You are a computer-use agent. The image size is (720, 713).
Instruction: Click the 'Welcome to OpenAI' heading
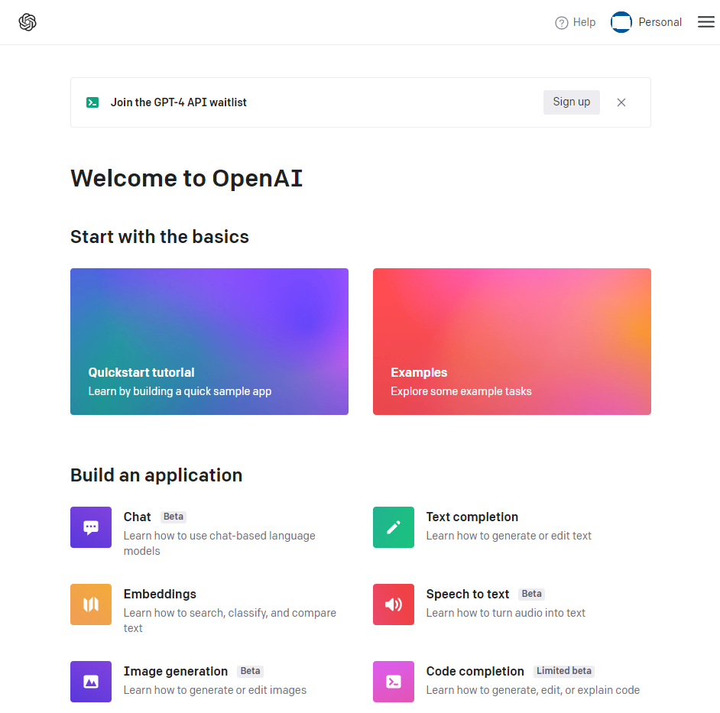(x=186, y=178)
